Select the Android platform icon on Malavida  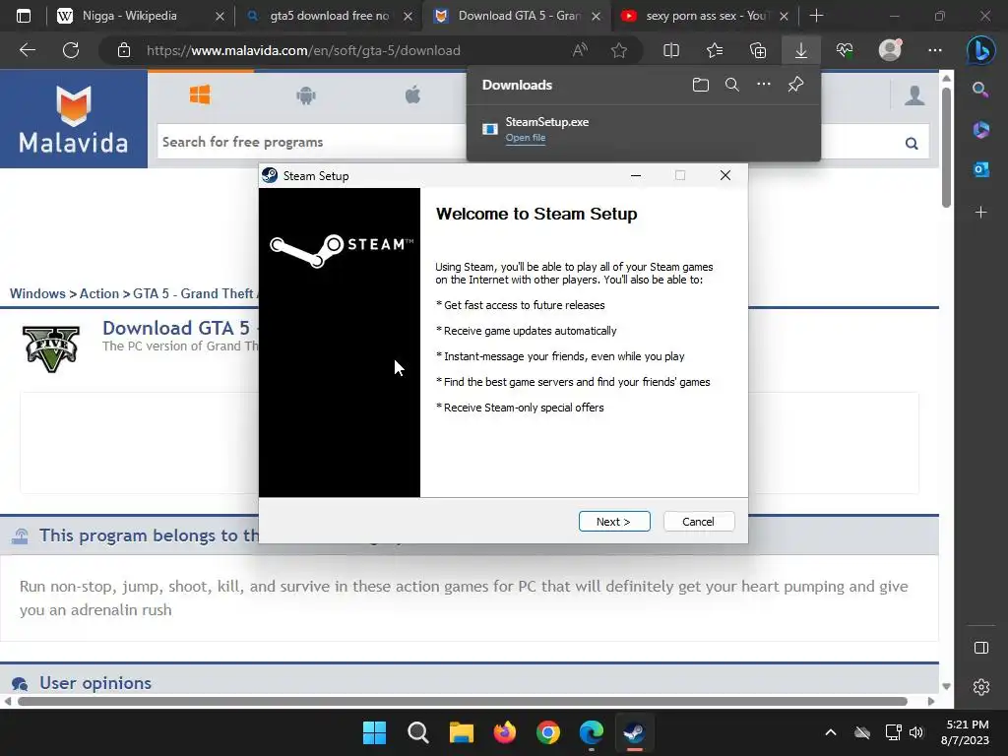[306, 95]
